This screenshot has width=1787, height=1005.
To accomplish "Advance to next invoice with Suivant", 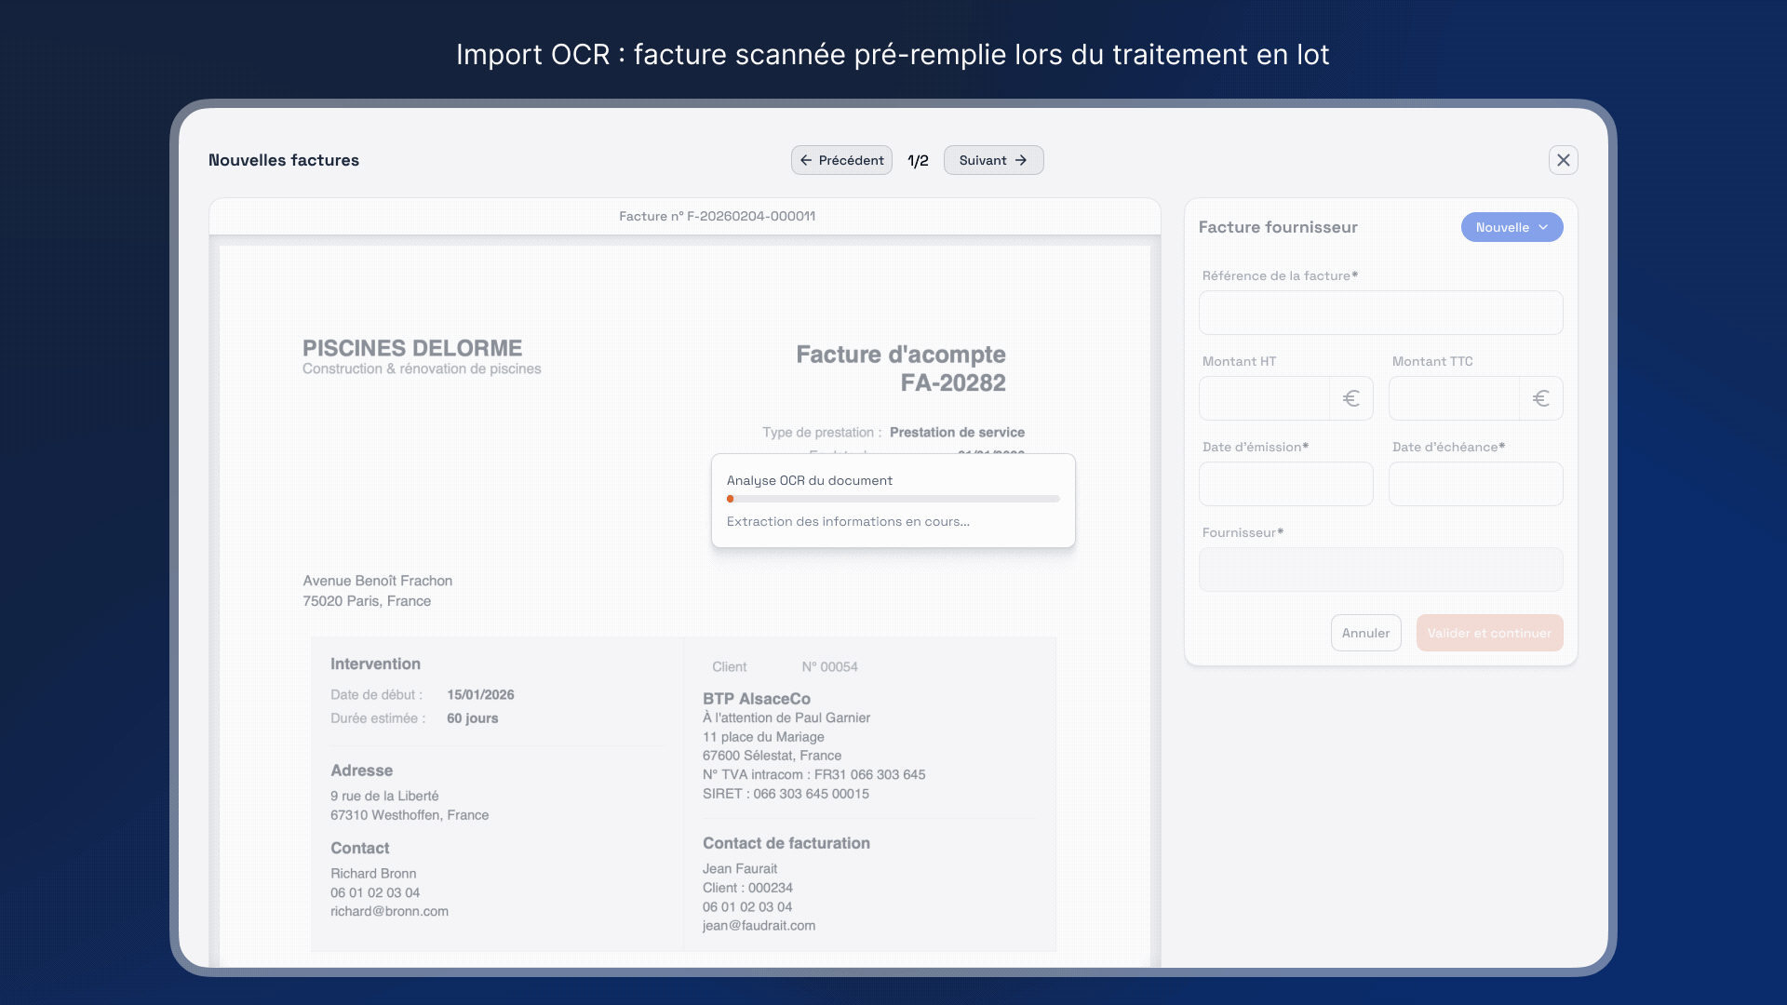I will click(993, 160).
